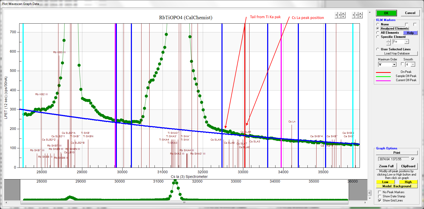424x209 pixels.
Task: Enable the No Peak Markers checkbox
Action: 380,192
